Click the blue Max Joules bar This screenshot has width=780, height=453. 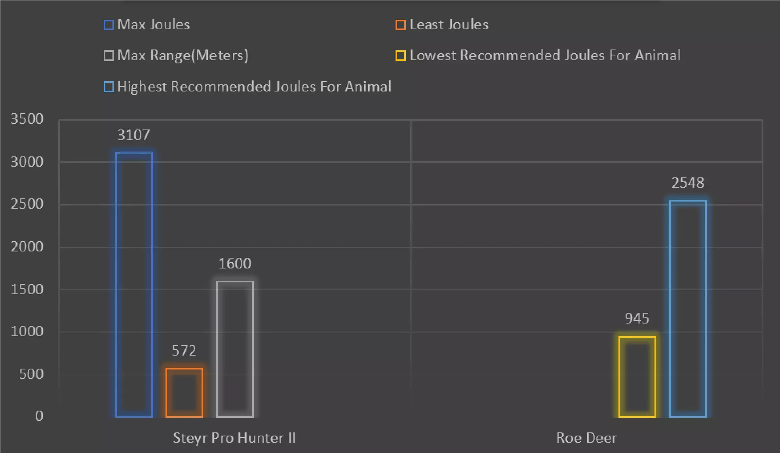click(134, 284)
